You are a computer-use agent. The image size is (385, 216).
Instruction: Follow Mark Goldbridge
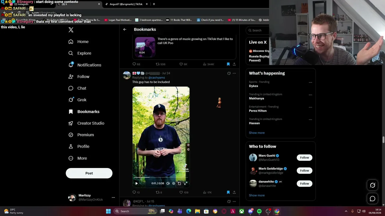pyautogui.click(x=304, y=170)
